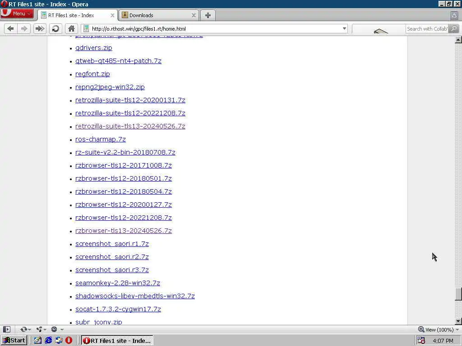Open the Opera Menu button
Viewport: 462px width, 346px height.
(17, 14)
